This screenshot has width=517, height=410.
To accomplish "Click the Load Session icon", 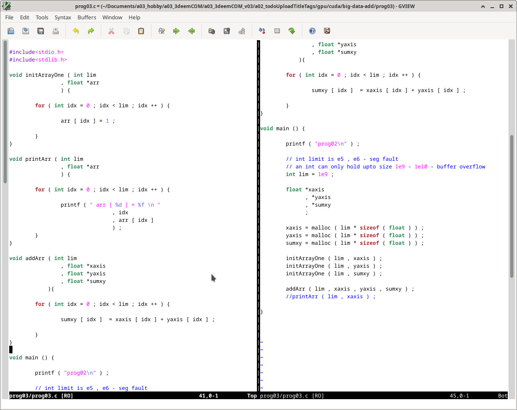I will click(x=212, y=31).
